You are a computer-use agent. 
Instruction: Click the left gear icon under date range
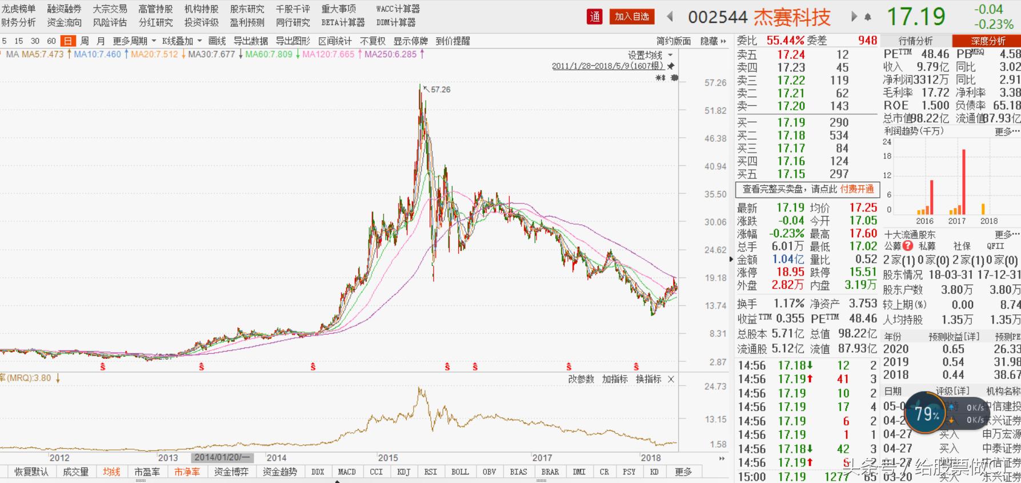coord(660,78)
